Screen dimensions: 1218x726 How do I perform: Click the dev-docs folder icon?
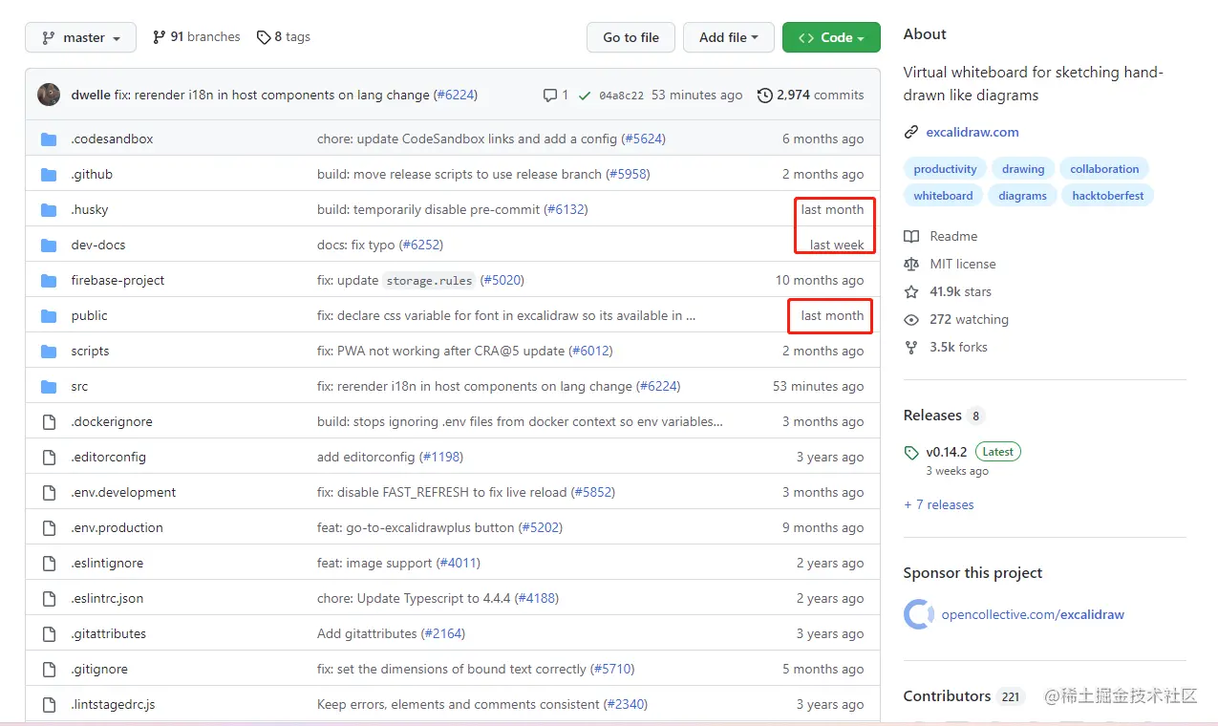(49, 245)
